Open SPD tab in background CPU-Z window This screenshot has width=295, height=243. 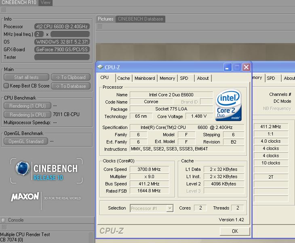pyautogui.click(x=271, y=78)
